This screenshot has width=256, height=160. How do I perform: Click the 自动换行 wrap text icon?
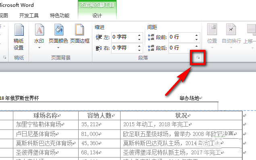coord(231,29)
